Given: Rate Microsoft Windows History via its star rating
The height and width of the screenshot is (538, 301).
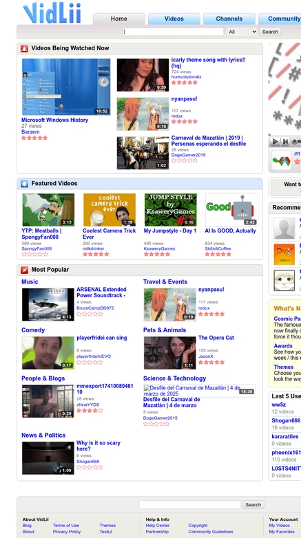Looking at the screenshot, I should [x=34, y=138].
